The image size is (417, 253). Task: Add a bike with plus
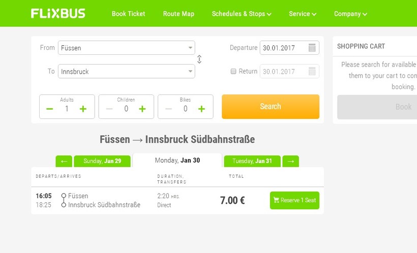201,109
